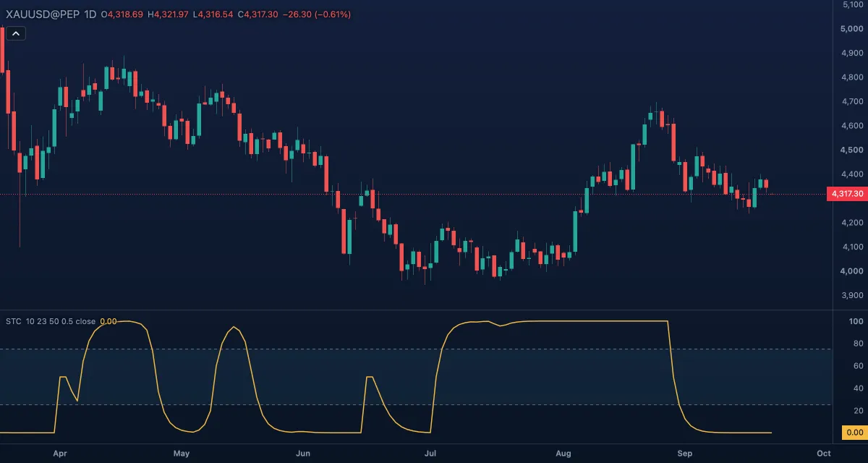Select the close value 4,317.30 in header
This screenshot has height=463, width=868.
pos(262,14)
